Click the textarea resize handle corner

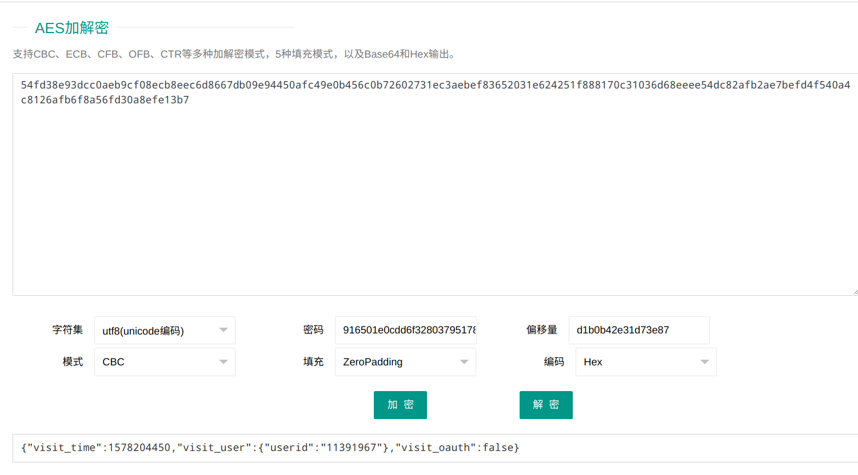tap(855, 292)
